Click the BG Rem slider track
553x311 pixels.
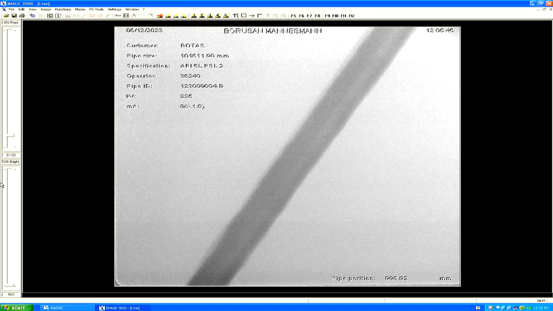click(11, 87)
